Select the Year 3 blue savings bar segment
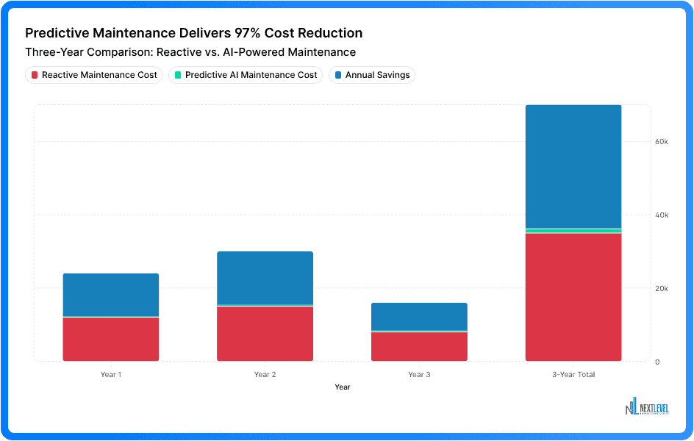The width and height of the screenshot is (694, 441). coord(419,316)
